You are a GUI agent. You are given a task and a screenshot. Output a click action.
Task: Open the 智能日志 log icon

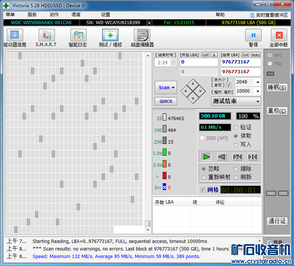click(78, 36)
